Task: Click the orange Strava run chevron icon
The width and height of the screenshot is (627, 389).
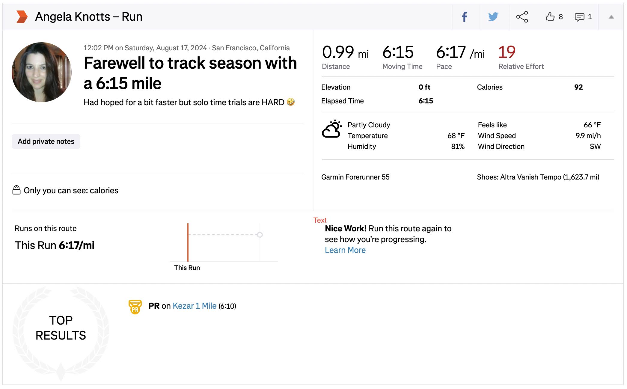Action: (x=22, y=17)
